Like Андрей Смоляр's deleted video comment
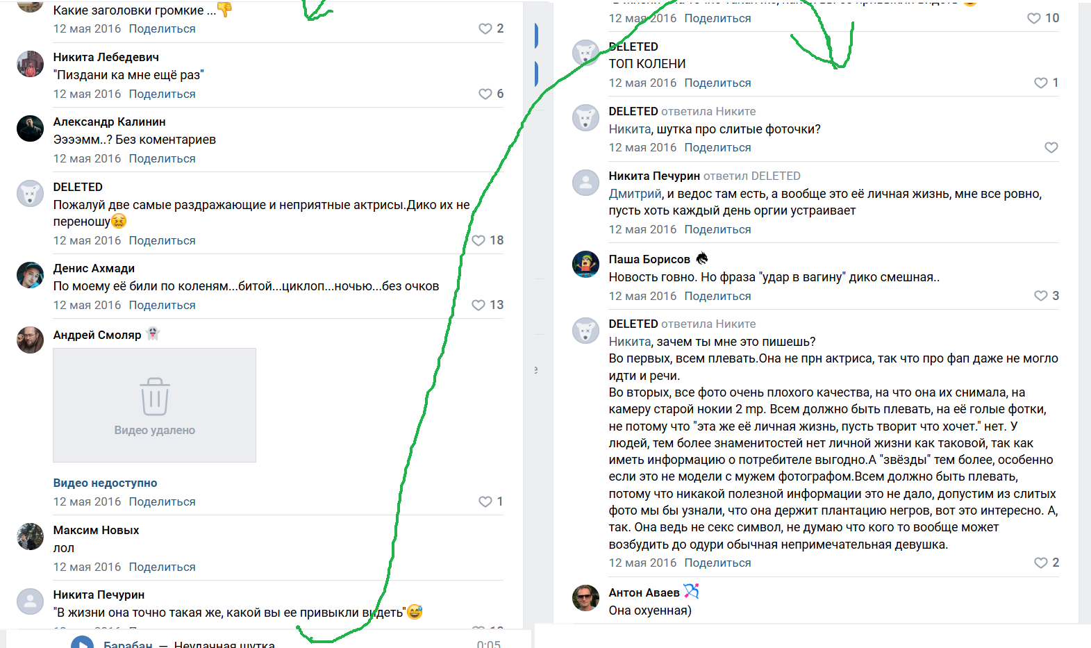Viewport: 1091px width, 648px height. pyautogui.click(x=485, y=501)
